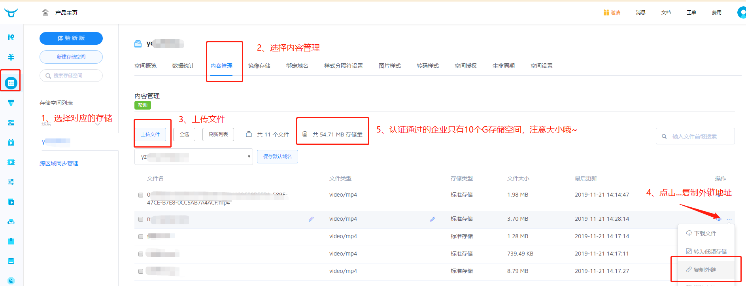Click the pencil icon beside video/mp4 type in 3.70 MB row
Image resolution: width=746 pixels, height=286 pixels.
tap(432, 219)
